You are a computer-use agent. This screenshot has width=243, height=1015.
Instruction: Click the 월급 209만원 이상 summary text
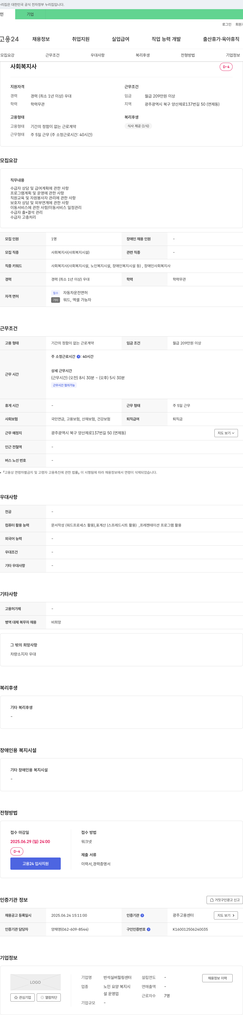160,96
